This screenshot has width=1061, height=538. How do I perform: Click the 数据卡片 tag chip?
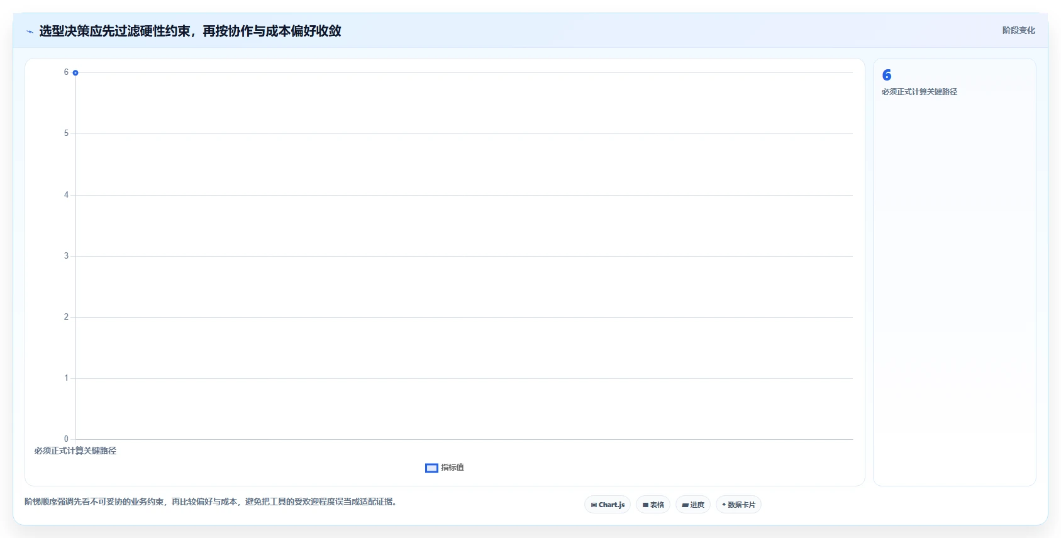(x=738, y=505)
